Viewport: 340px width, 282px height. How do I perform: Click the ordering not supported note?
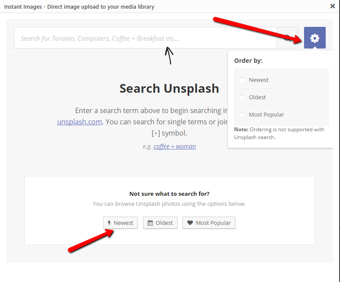tap(279, 133)
